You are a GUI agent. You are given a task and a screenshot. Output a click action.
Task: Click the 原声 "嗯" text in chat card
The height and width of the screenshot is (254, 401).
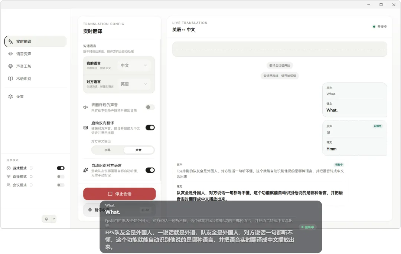(x=328, y=132)
